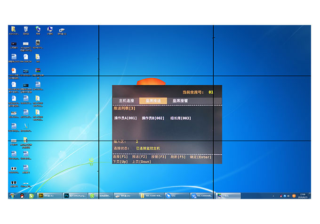Click the current seat number 01
This screenshot has width=320, height=224.
211,92
